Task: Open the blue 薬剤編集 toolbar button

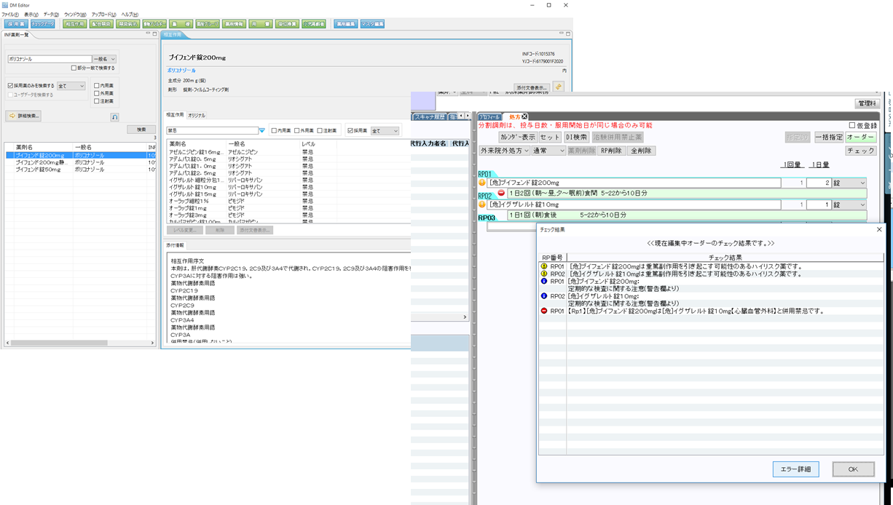Action: point(345,24)
